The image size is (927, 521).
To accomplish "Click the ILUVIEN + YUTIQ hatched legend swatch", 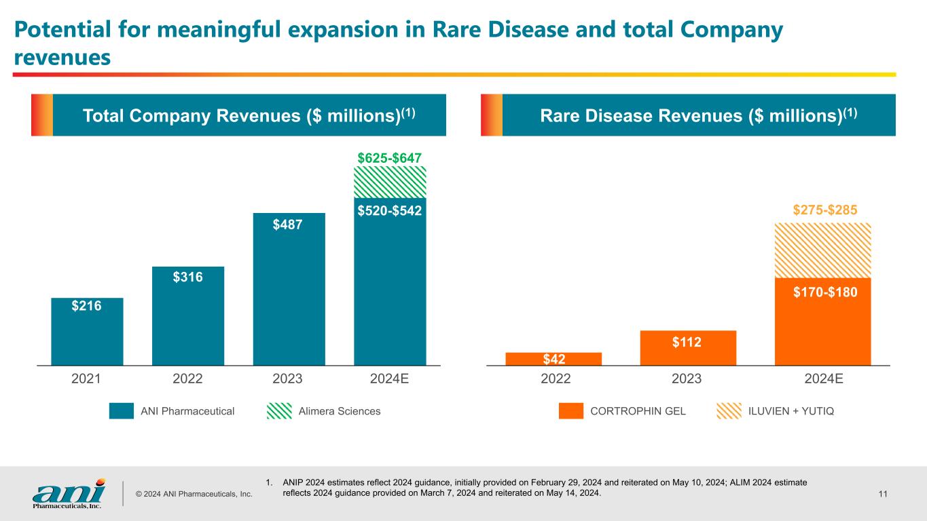I will [730, 411].
